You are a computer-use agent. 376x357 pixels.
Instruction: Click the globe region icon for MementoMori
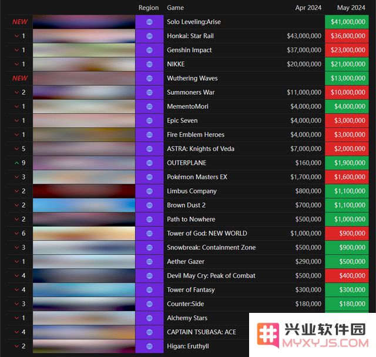149,106
